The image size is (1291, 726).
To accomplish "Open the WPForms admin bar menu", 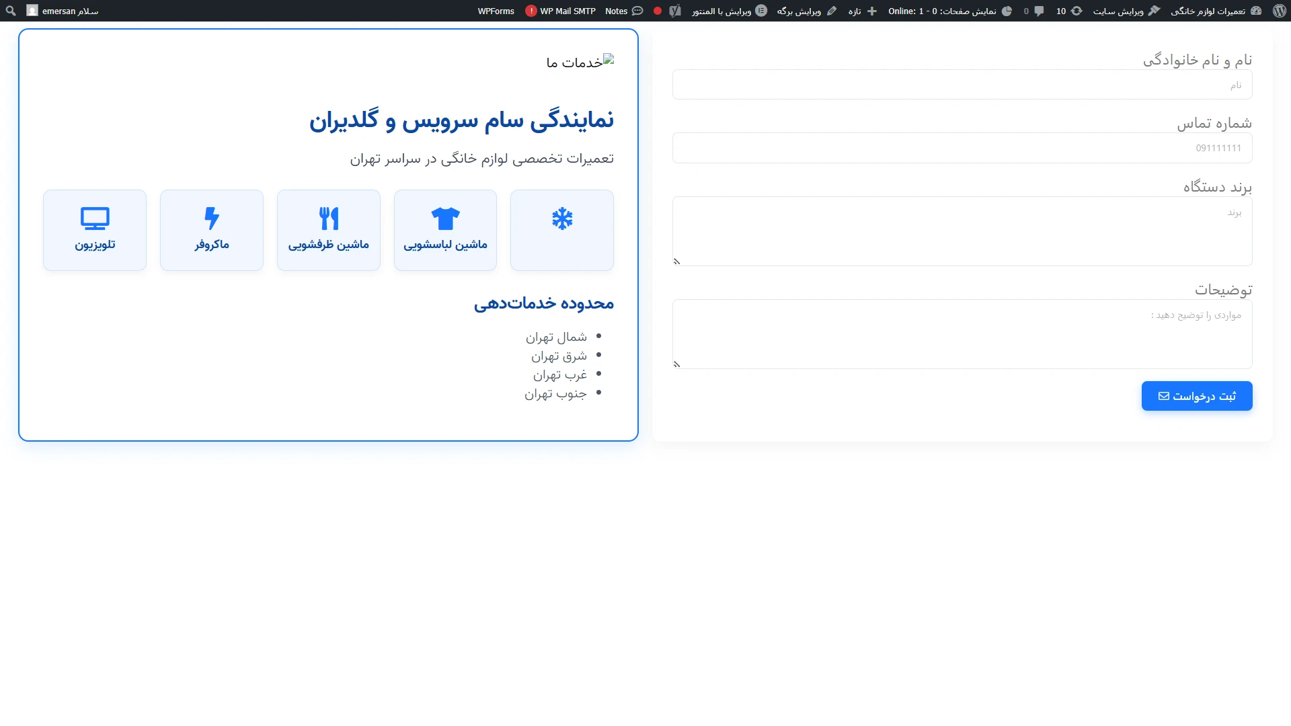I will [x=496, y=11].
